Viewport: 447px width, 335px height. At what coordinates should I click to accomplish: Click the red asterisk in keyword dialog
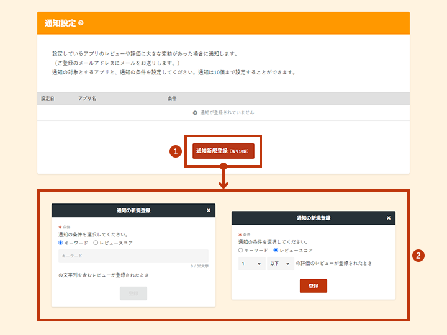pos(60,228)
